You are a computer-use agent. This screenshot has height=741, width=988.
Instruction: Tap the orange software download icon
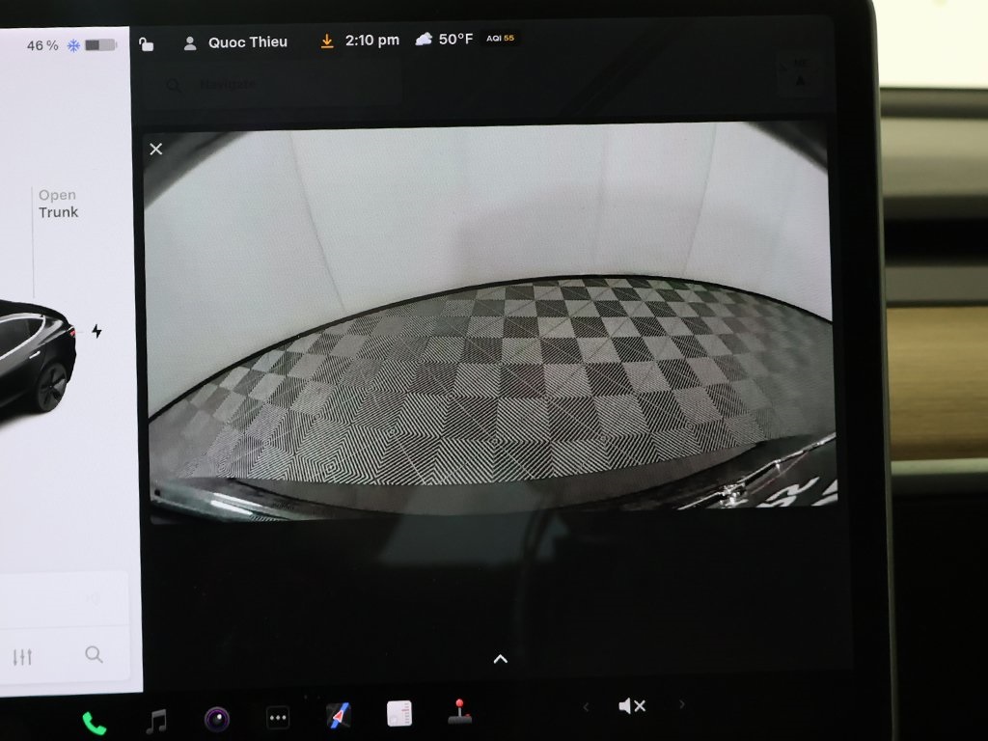click(327, 41)
